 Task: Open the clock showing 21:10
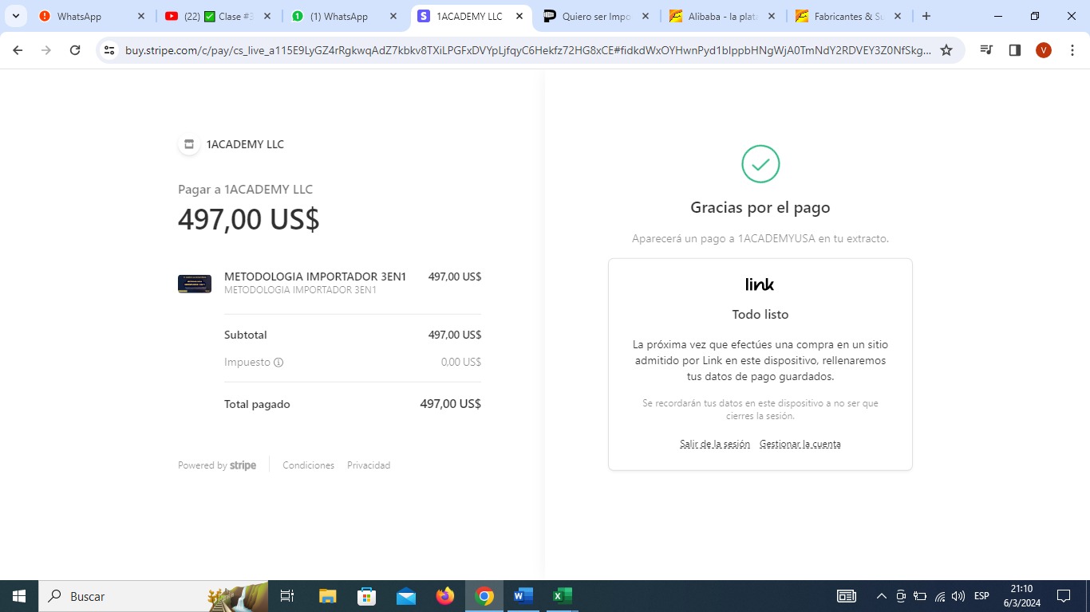point(1021,596)
